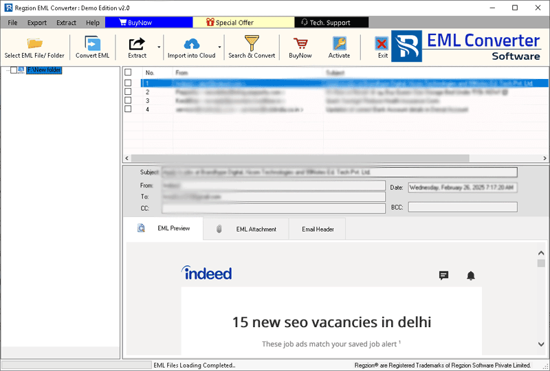Image resolution: width=550 pixels, height=371 pixels.
Task: Click the EML Attachment paperclip icon
Action: click(219, 229)
